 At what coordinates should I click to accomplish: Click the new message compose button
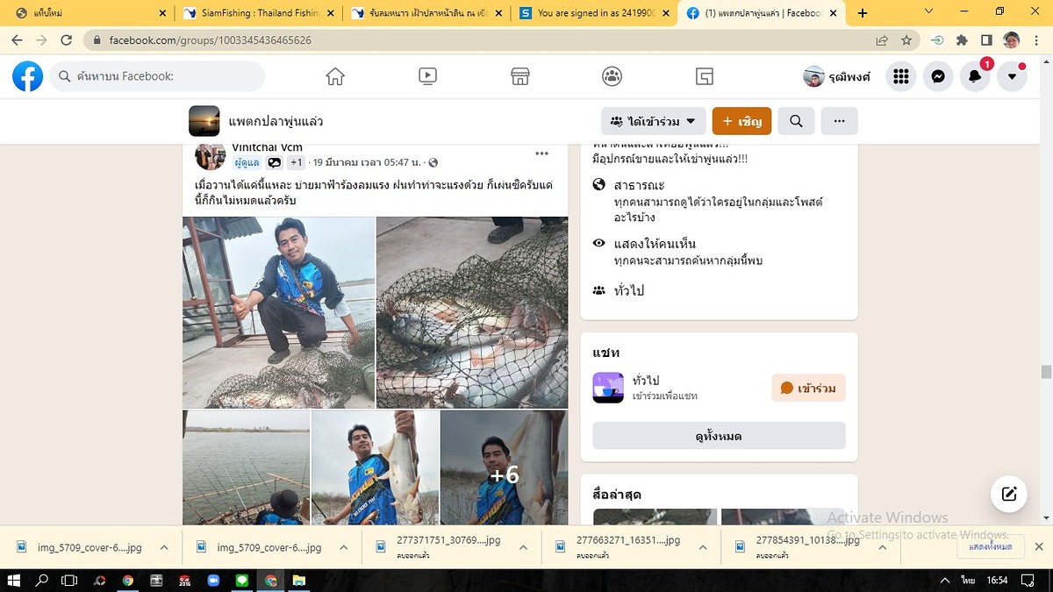(1009, 494)
